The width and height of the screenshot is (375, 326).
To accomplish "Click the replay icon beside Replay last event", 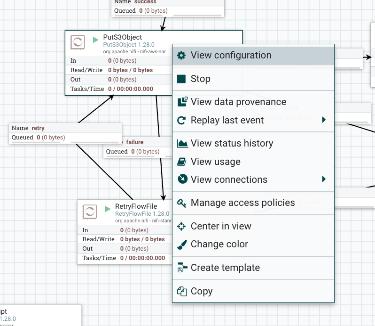I will click(181, 121).
